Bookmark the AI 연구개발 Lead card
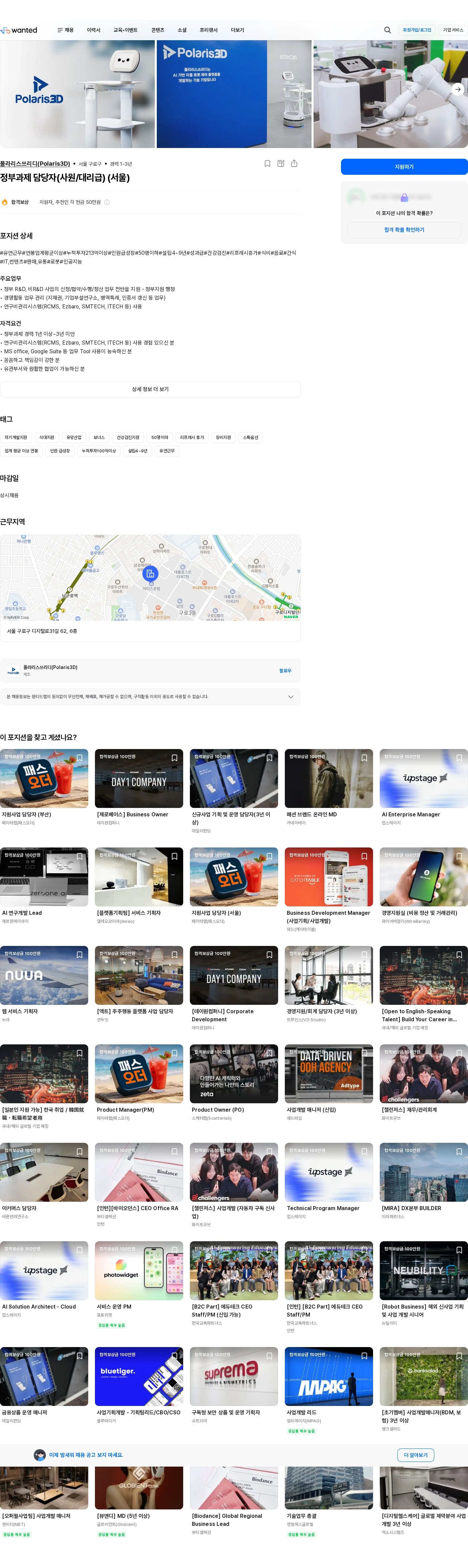The image size is (468, 1554). [x=80, y=856]
